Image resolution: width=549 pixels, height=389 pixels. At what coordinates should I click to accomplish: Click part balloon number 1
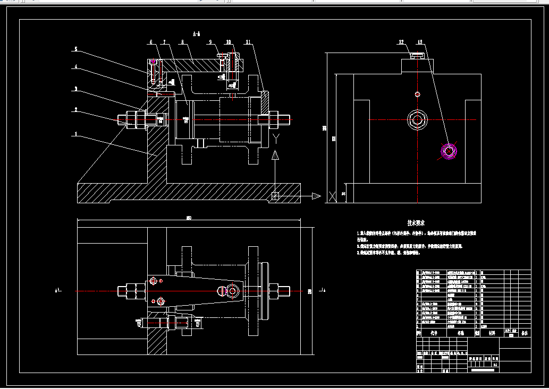76,134
